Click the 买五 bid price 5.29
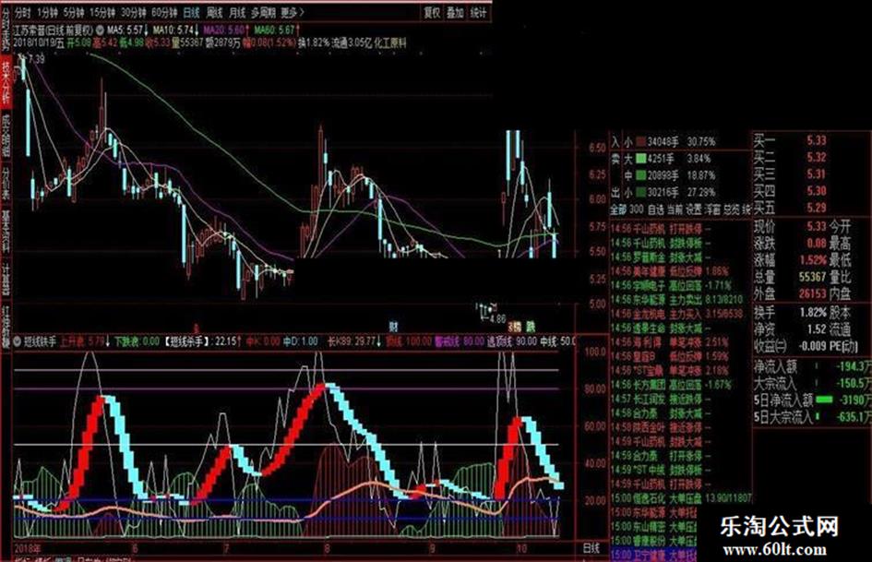The height and width of the screenshot is (562, 872). click(817, 208)
